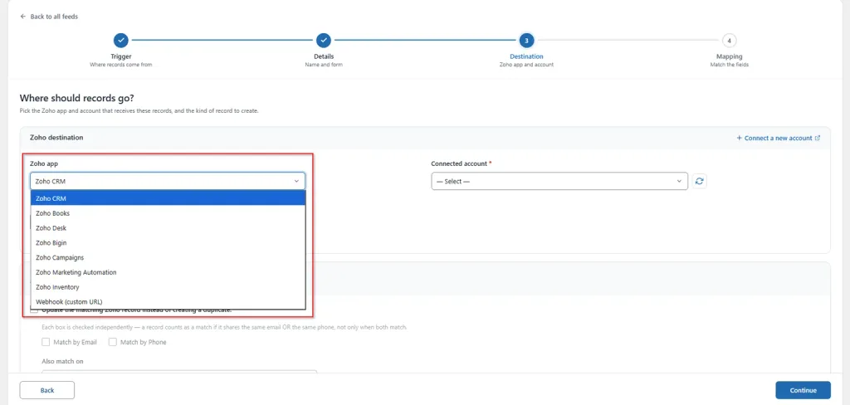Choose Zoho Inventory from the list
Viewport: 850px width, 405px height.
tap(168, 287)
